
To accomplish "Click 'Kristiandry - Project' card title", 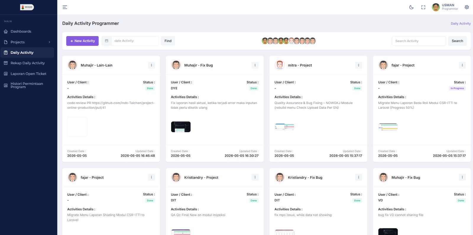I will (x=201, y=178).
